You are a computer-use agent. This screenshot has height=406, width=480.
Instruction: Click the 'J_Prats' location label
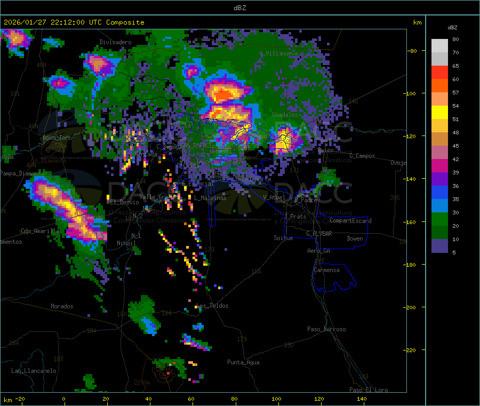pyautogui.click(x=296, y=217)
